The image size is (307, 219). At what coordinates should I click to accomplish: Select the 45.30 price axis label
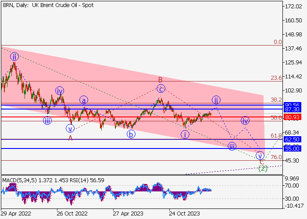point(292,161)
